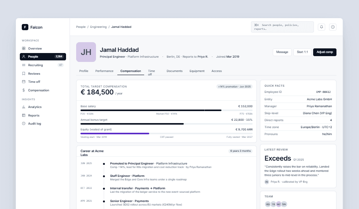Click the Base salary progress bar
The width and height of the screenshot is (359, 209).
166,110
